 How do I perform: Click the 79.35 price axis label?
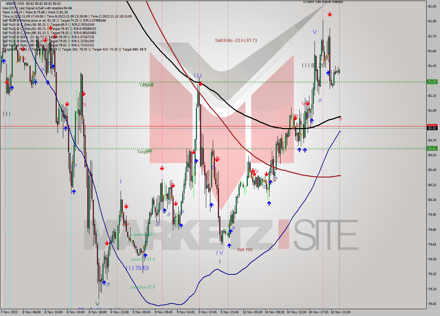click(432, 274)
